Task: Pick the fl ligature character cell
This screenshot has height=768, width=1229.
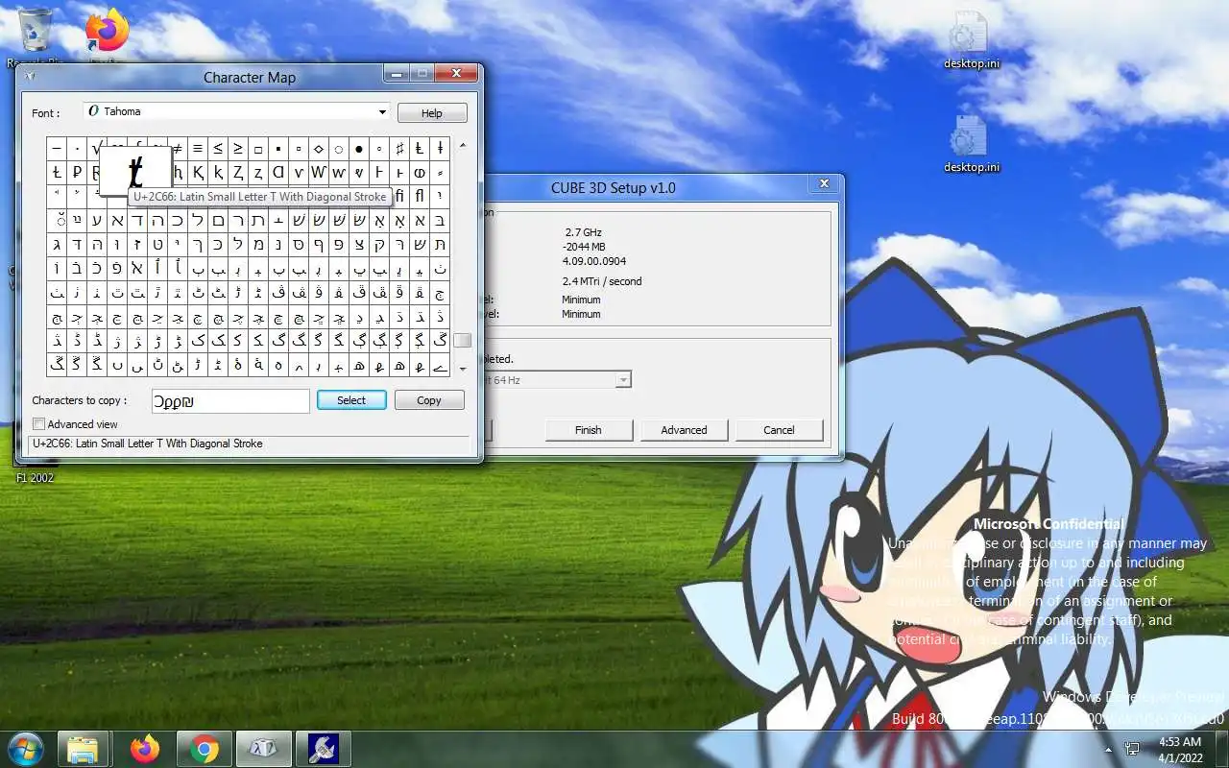Action: [420, 197]
